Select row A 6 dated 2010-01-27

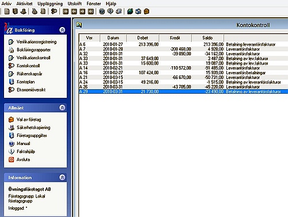183,44
